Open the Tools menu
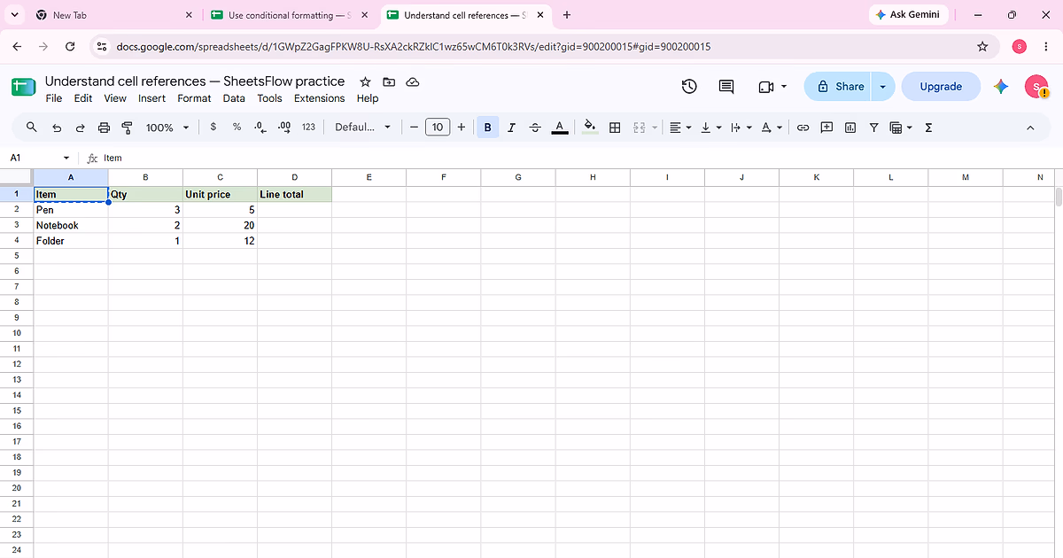Image resolution: width=1063 pixels, height=558 pixels. 269,98
